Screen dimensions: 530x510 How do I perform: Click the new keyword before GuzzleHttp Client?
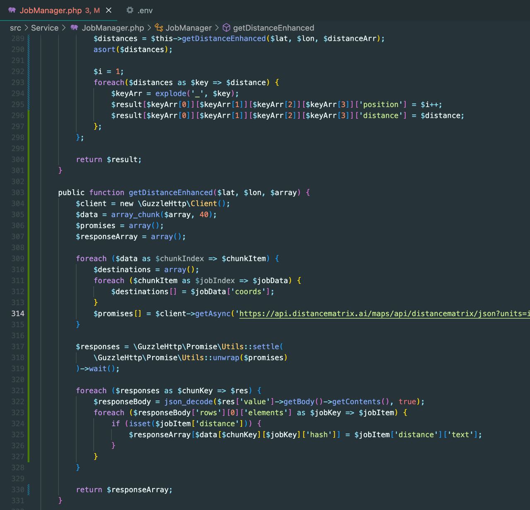point(126,204)
